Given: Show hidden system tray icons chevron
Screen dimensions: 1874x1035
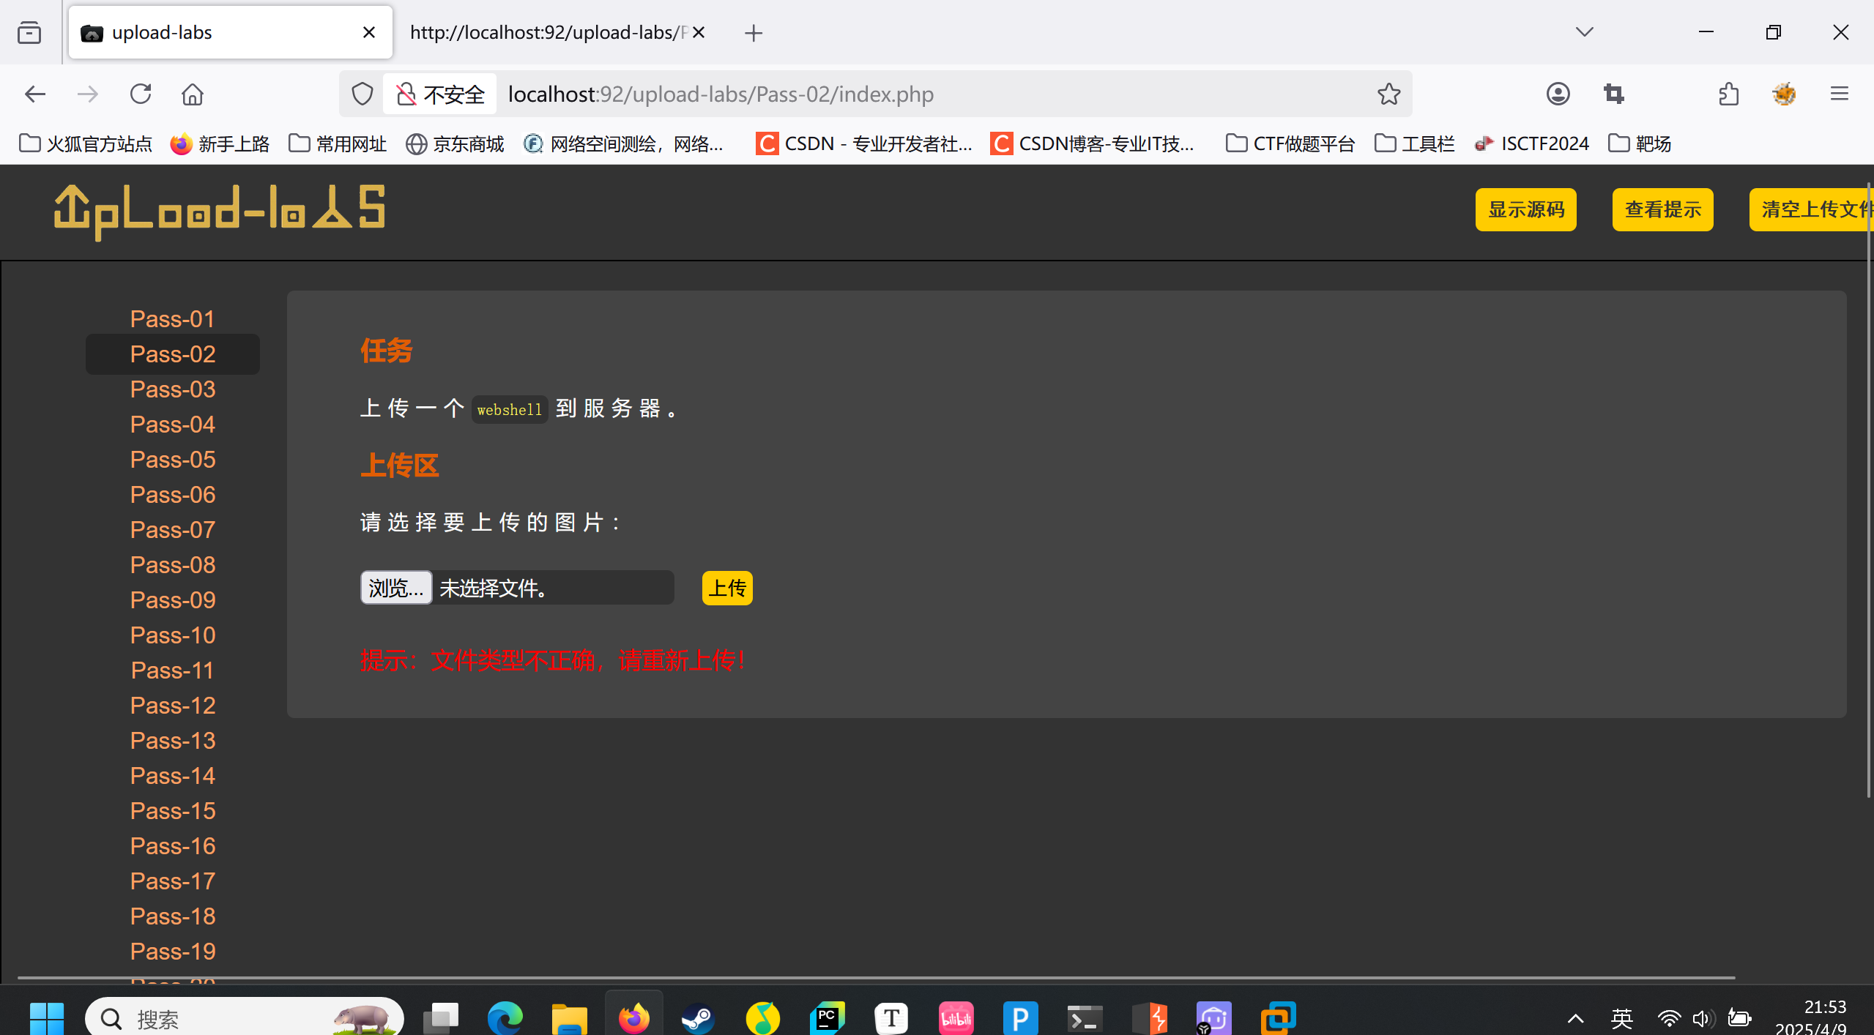Looking at the screenshot, I should (x=1575, y=1018).
